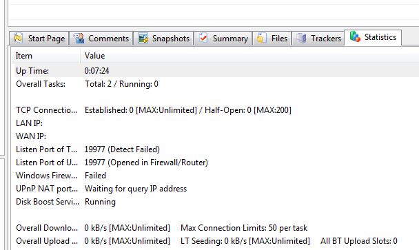Click the Established/Half-Open connections value

pos(188,110)
